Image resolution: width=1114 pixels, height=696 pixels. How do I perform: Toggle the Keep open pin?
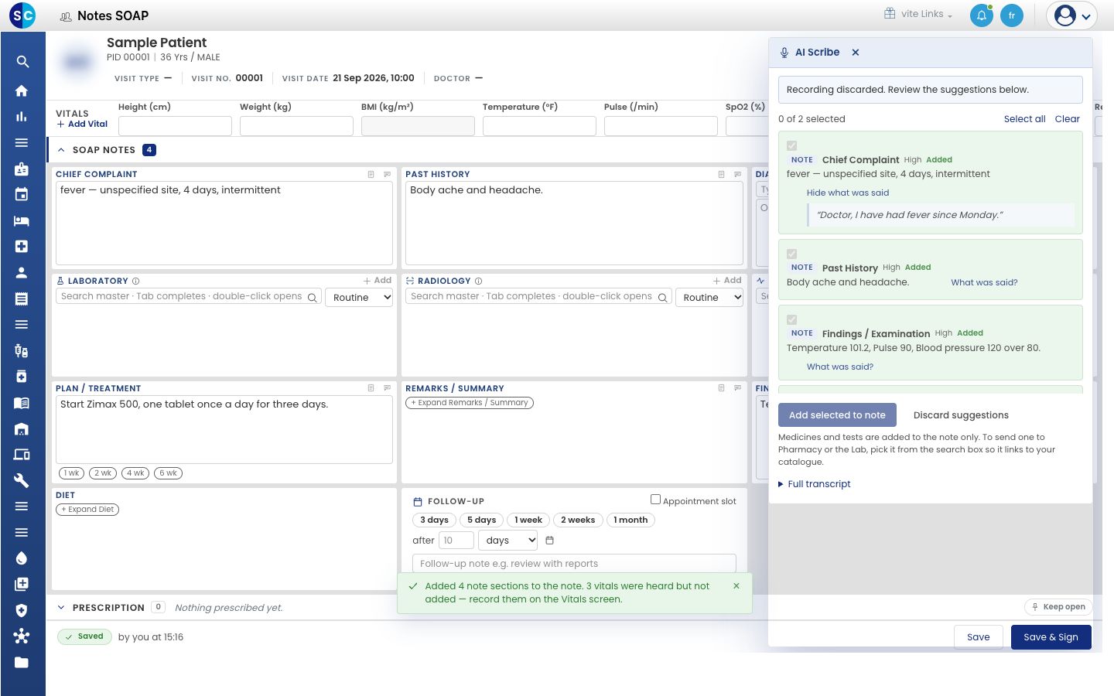[x=1058, y=607]
